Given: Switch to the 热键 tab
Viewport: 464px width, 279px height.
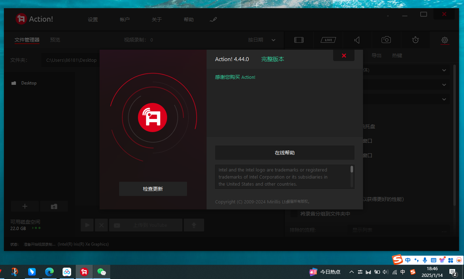Looking at the screenshot, I should [x=397, y=56].
